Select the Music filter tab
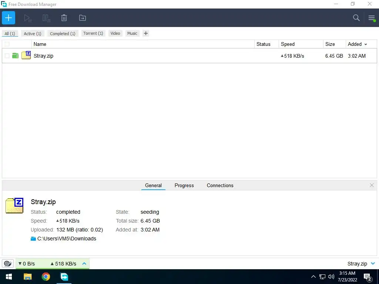The width and height of the screenshot is (379, 284). pyautogui.click(x=132, y=33)
